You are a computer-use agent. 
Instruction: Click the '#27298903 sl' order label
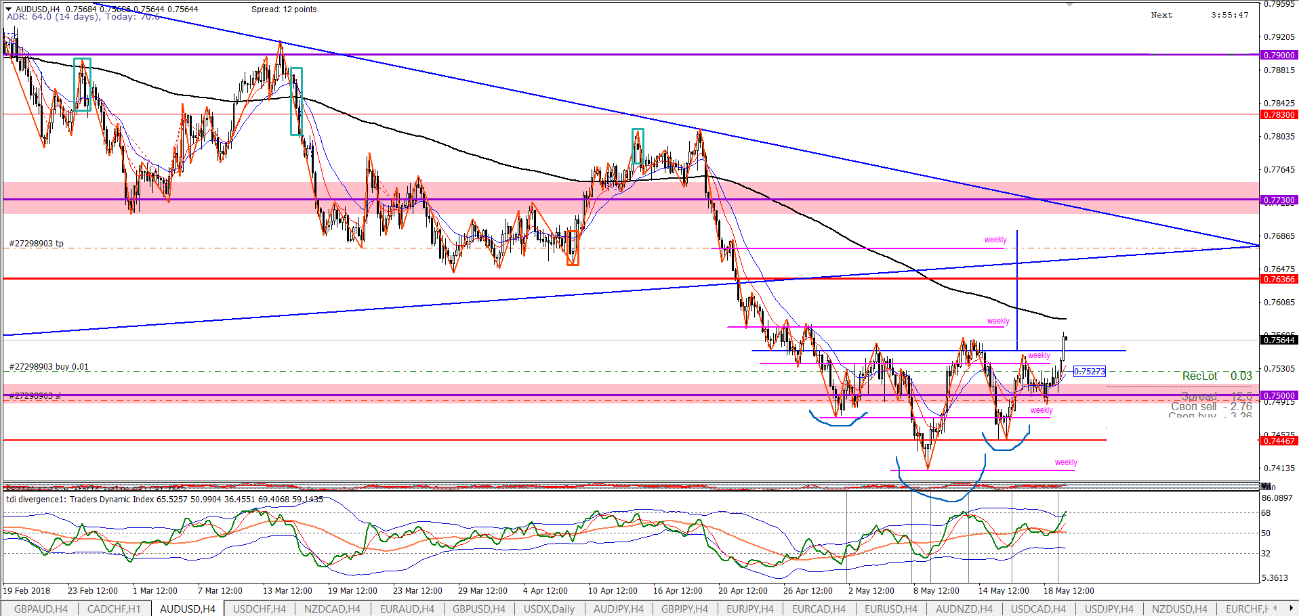point(35,395)
